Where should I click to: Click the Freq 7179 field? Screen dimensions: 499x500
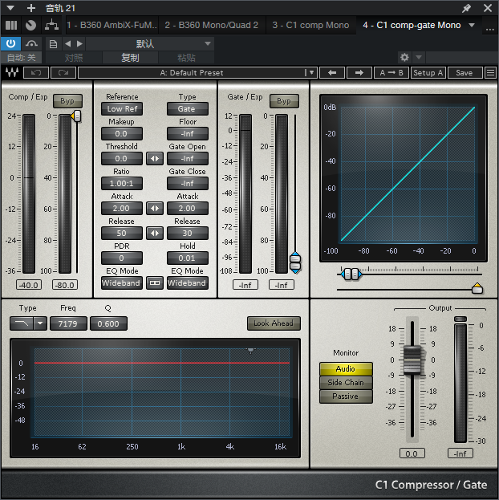(x=68, y=323)
